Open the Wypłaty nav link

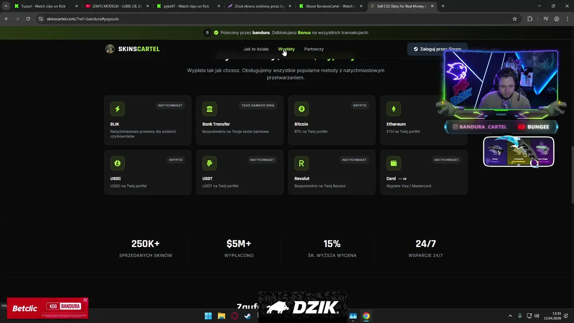(286, 49)
